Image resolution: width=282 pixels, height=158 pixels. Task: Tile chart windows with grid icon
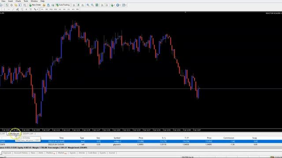coord(97,5)
